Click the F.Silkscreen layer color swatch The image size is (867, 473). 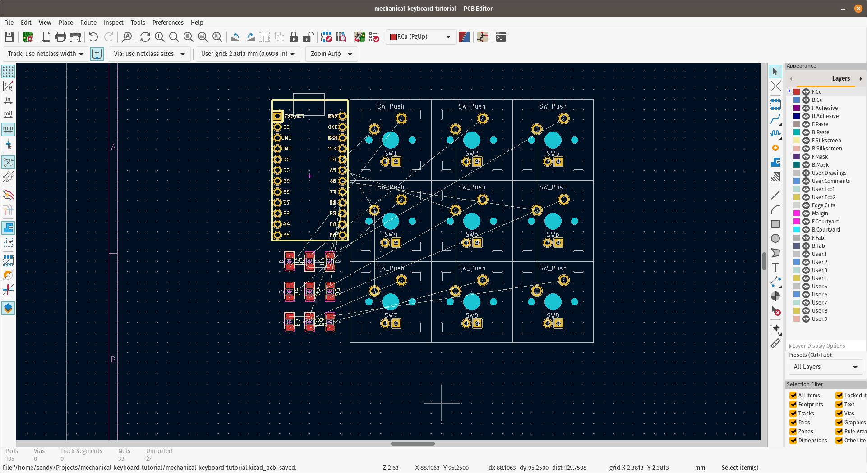pos(797,141)
